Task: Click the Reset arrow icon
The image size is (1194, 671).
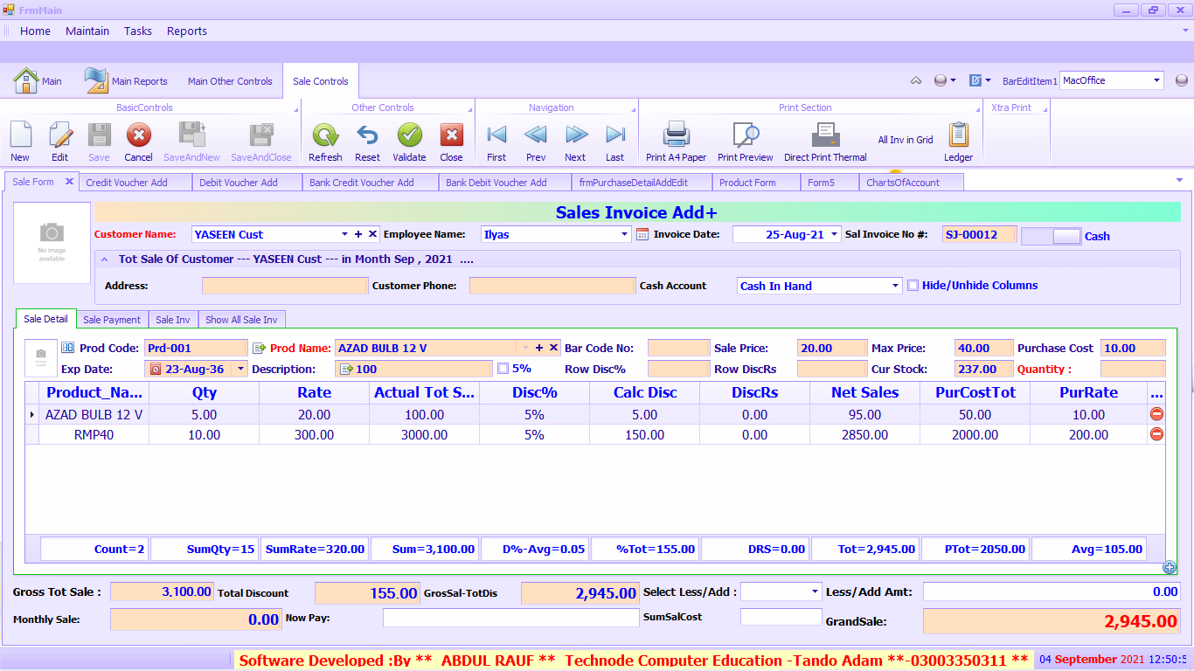Action: 367,135
